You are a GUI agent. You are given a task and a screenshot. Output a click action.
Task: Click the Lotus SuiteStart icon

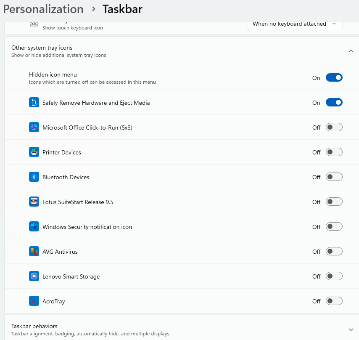click(x=34, y=202)
